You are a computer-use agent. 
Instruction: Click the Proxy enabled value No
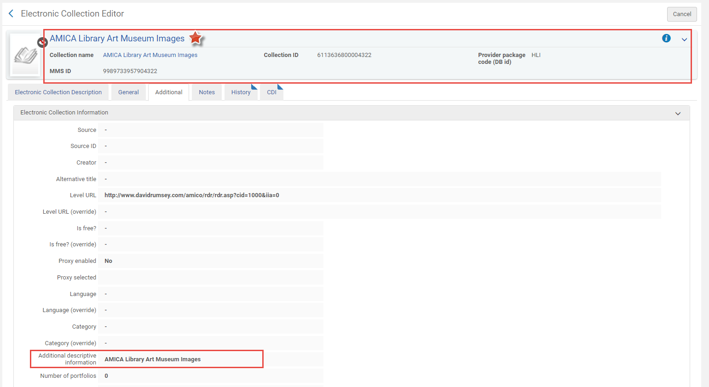(109, 261)
